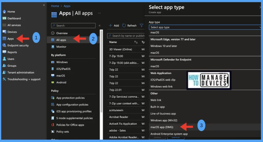The height and width of the screenshot is (142, 263).
Task: Open the Select app type dropdown
Action: coord(205,27)
